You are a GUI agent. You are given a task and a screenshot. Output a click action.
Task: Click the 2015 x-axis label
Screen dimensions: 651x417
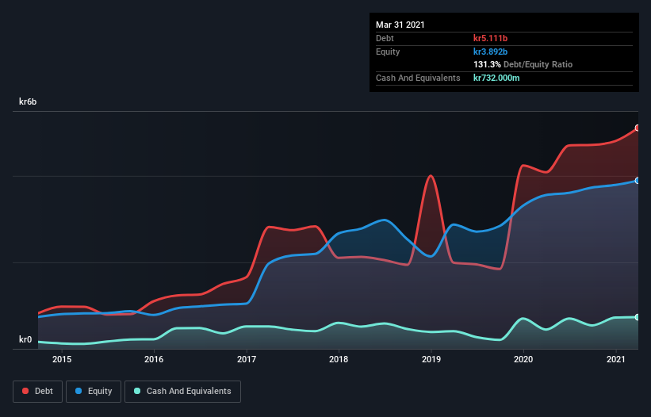62,359
